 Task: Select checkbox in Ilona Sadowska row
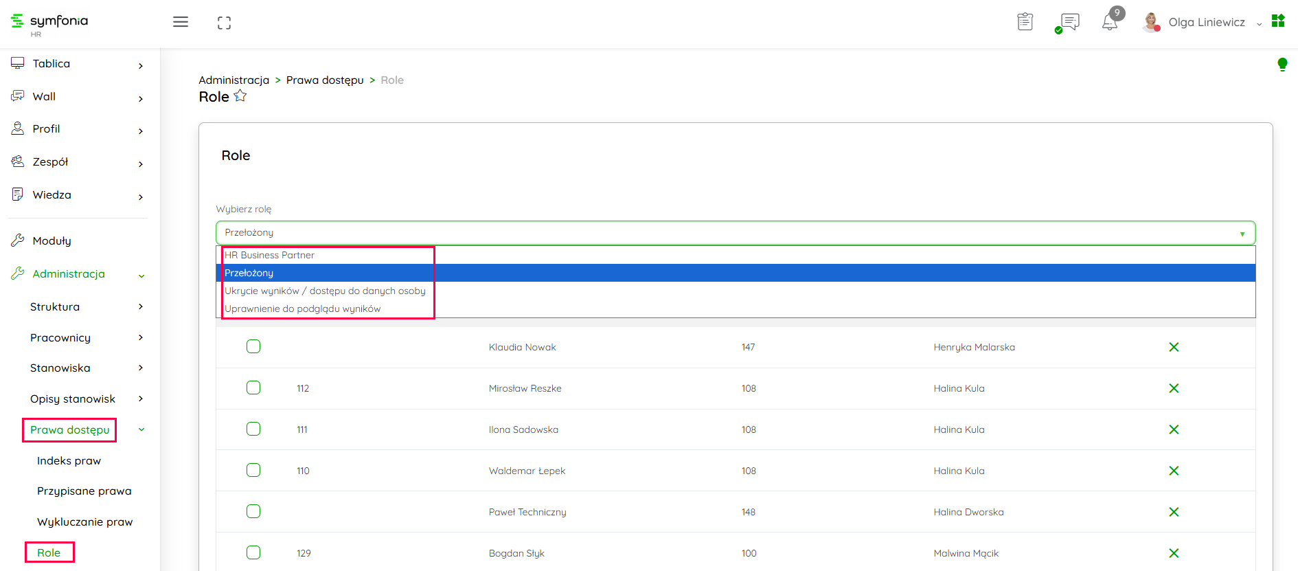tap(253, 429)
